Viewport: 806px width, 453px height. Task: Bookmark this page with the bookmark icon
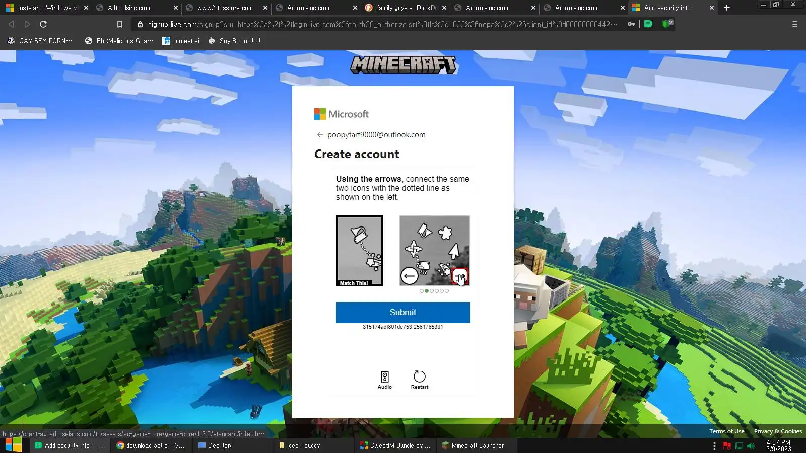(x=120, y=24)
